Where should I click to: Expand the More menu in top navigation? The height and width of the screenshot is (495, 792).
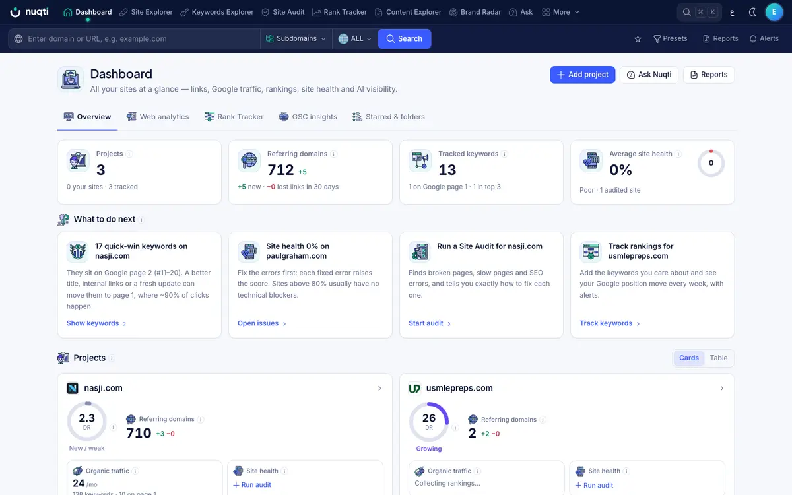point(560,12)
